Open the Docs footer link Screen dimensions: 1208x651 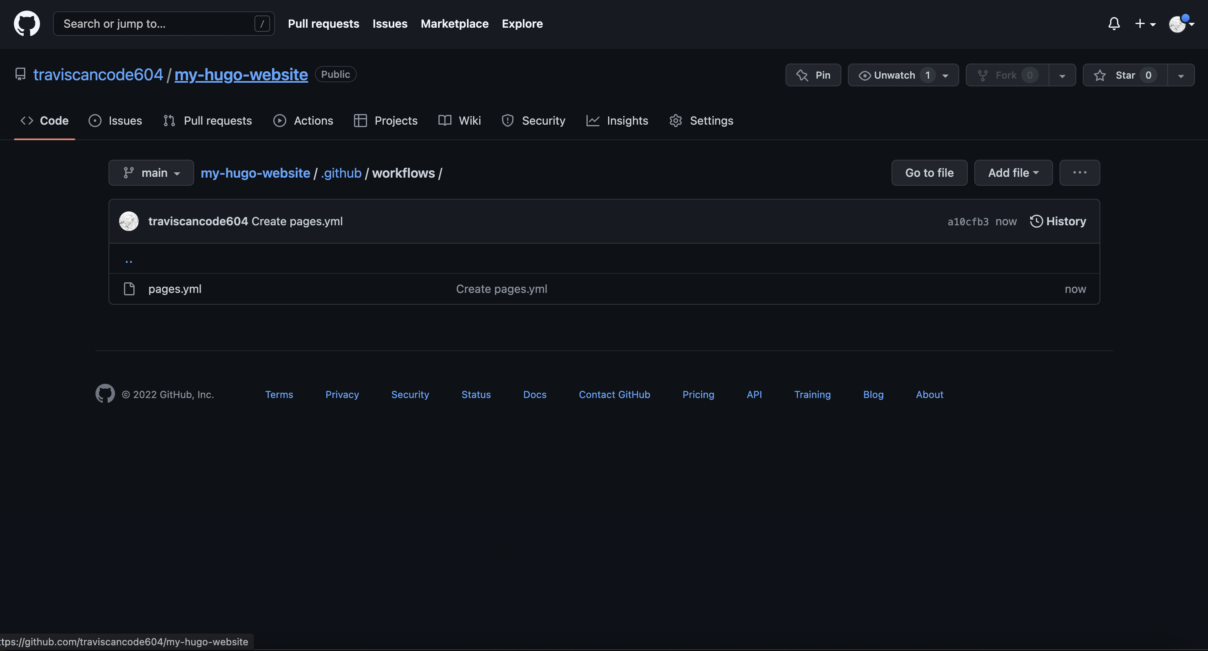point(535,394)
